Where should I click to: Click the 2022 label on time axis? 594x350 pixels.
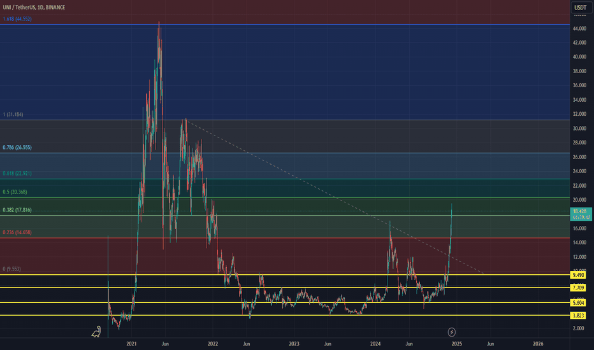(x=213, y=344)
